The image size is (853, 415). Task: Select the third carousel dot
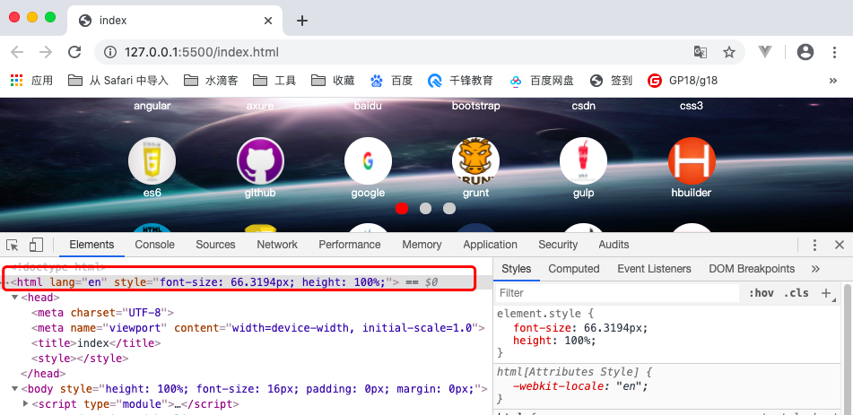pos(448,208)
